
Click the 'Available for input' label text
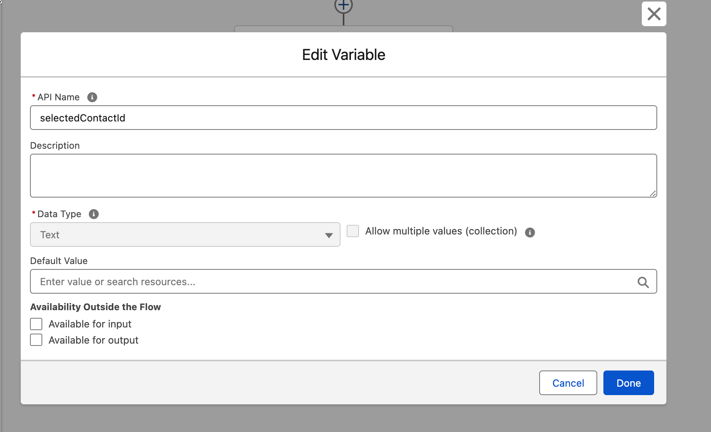coord(90,324)
